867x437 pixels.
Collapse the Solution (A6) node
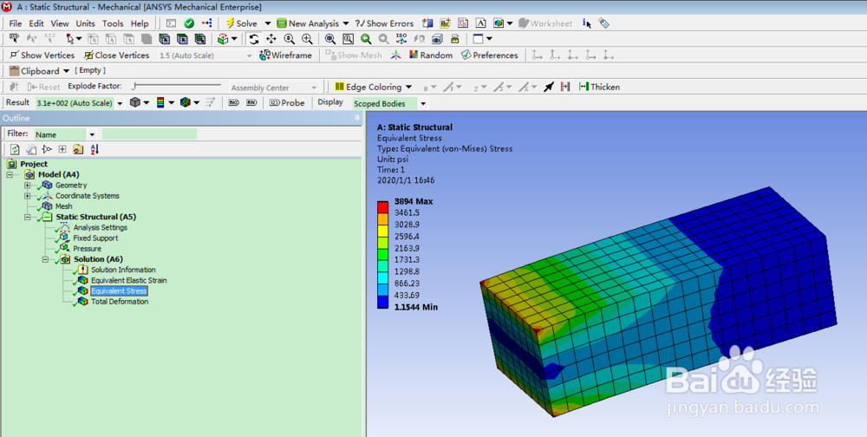coord(45,259)
